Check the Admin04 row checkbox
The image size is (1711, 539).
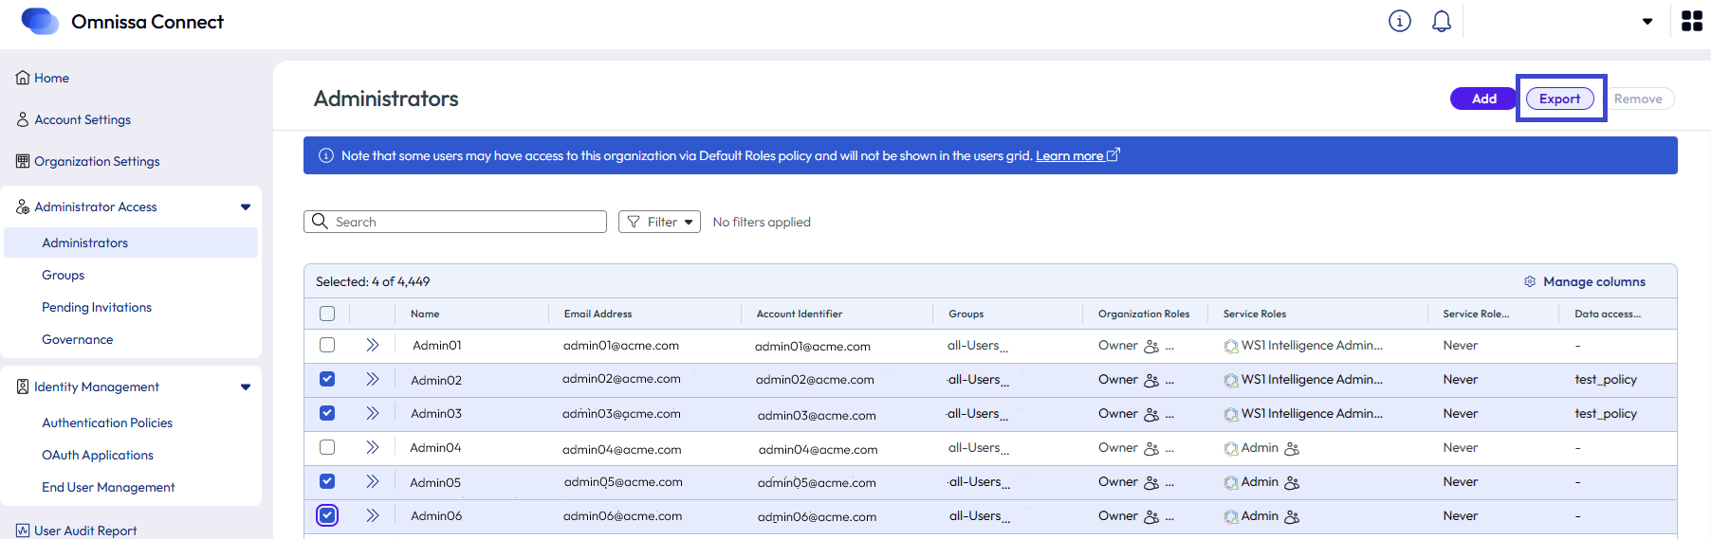coord(327,447)
